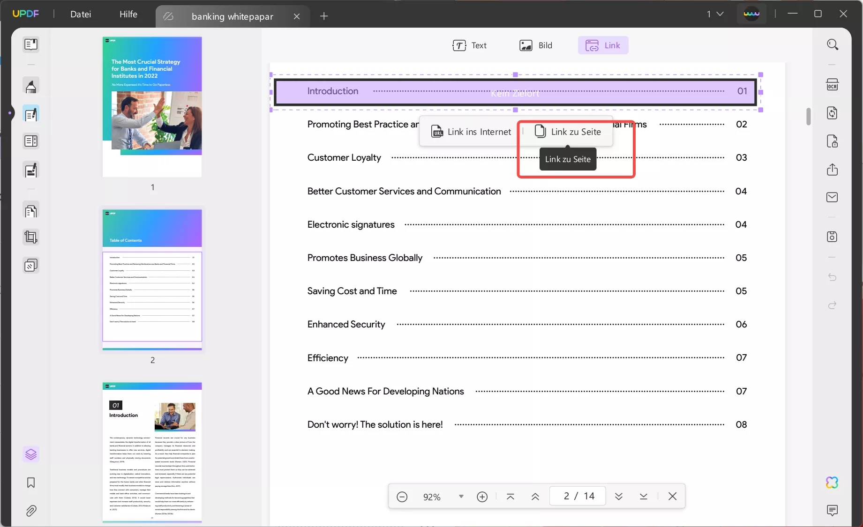The image size is (863, 527).
Task: Click the Efficiency entry
Action: click(328, 358)
